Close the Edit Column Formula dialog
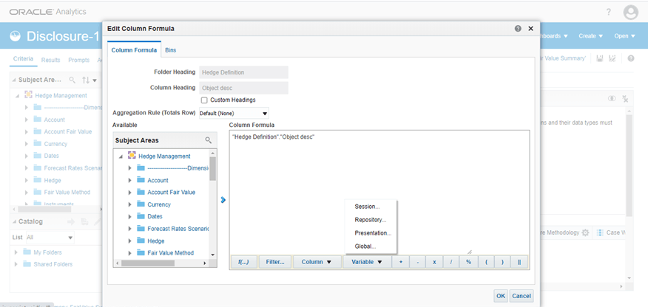 tap(530, 29)
